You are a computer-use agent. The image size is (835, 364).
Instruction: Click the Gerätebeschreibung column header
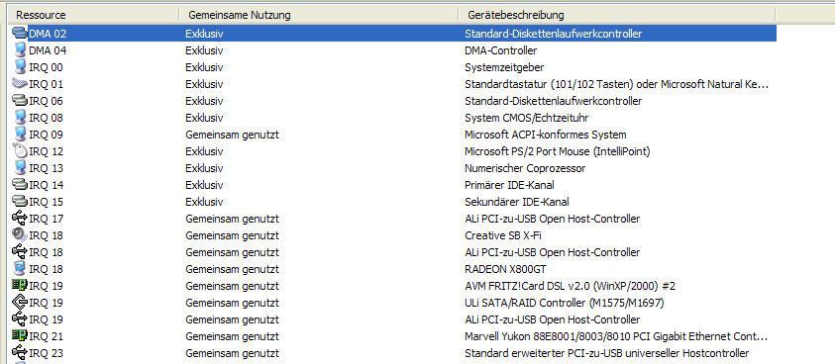[x=617, y=15]
